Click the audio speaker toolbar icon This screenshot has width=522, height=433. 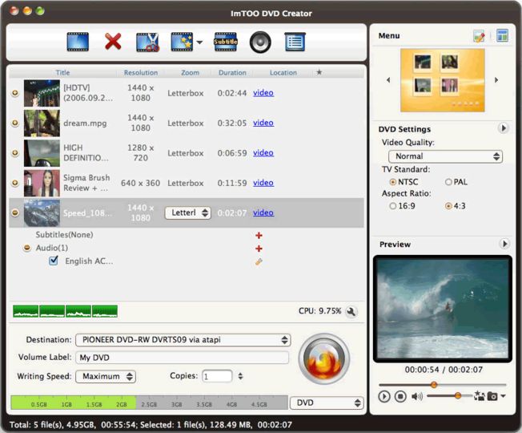point(260,42)
